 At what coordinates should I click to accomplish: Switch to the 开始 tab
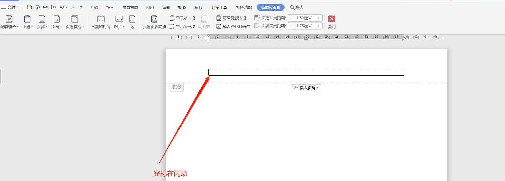[x=94, y=7]
